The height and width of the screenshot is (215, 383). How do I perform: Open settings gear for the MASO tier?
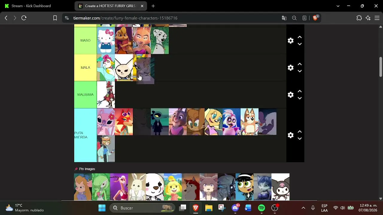291,41
